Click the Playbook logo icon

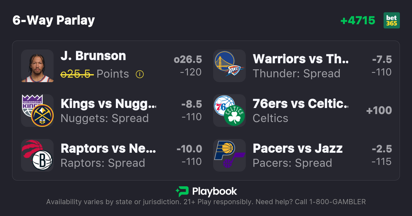point(182,191)
